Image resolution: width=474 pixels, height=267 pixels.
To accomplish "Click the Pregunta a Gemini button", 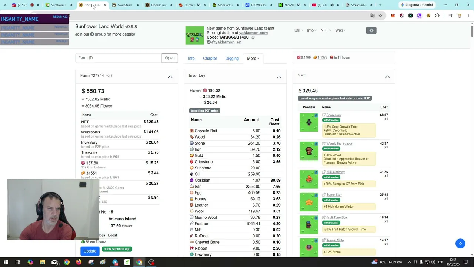I will (416, 5).
